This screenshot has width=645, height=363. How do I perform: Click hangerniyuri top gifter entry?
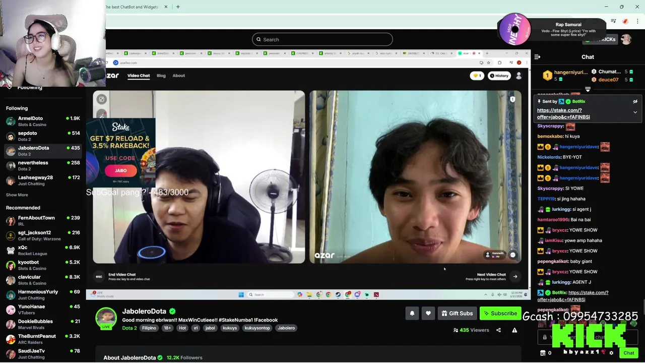click(x=564, y=76)
